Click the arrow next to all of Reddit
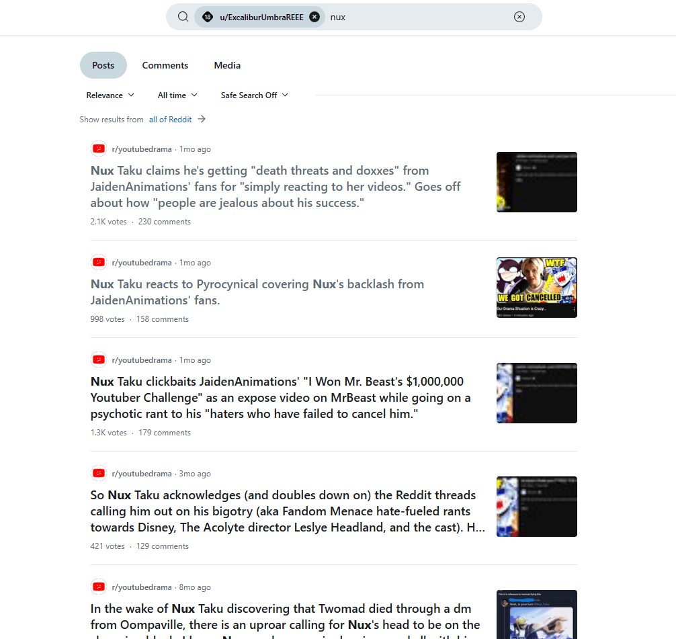The height and width of the screenshot is (639, 676). tap(202, 119)
